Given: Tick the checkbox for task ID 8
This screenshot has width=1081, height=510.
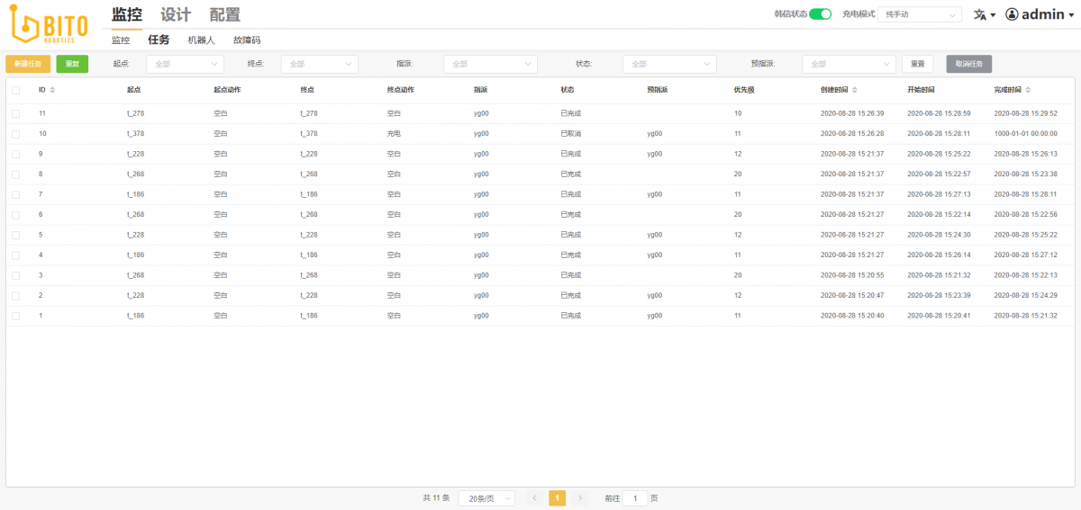Looking at the screenshot, I should [x=15, y=174].
